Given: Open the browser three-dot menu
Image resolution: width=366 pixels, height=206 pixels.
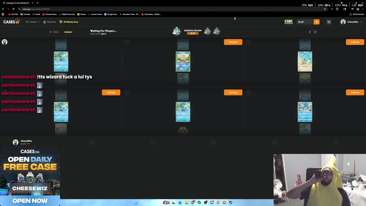Looking at the screenshot, I should tap(363, 9).
